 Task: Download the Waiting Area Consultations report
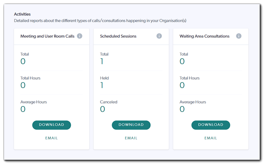click(211, 125)
